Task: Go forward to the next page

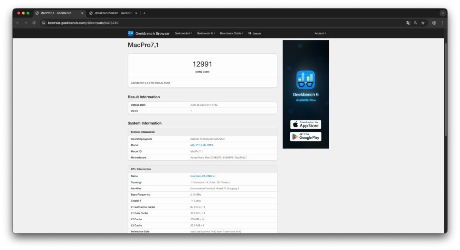Action: click(x=26, y=23)
